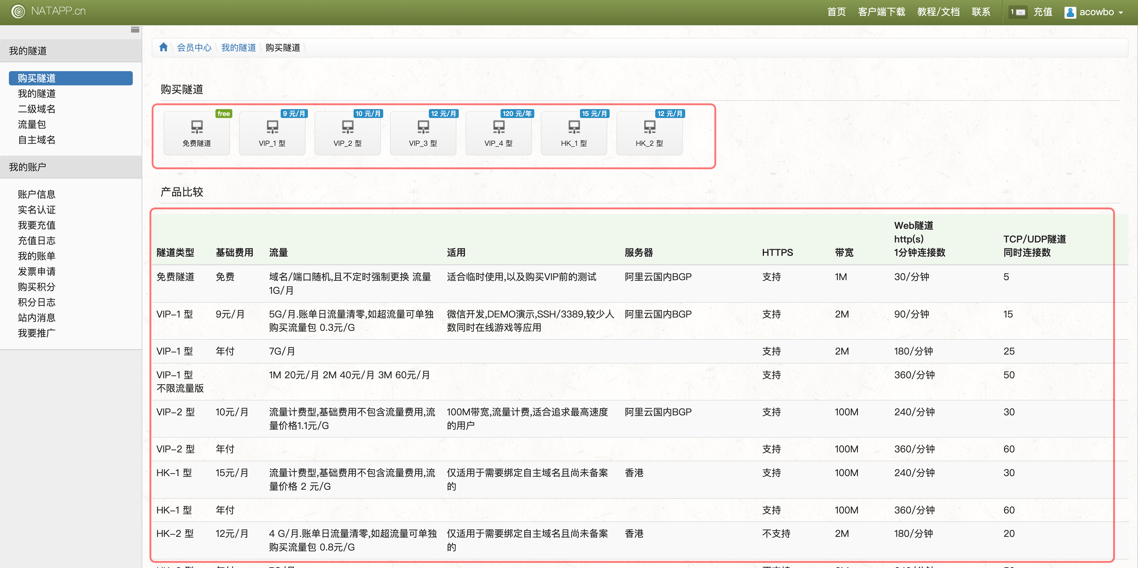Open 我的隧道 breadcrumb link

pos(239,47)
